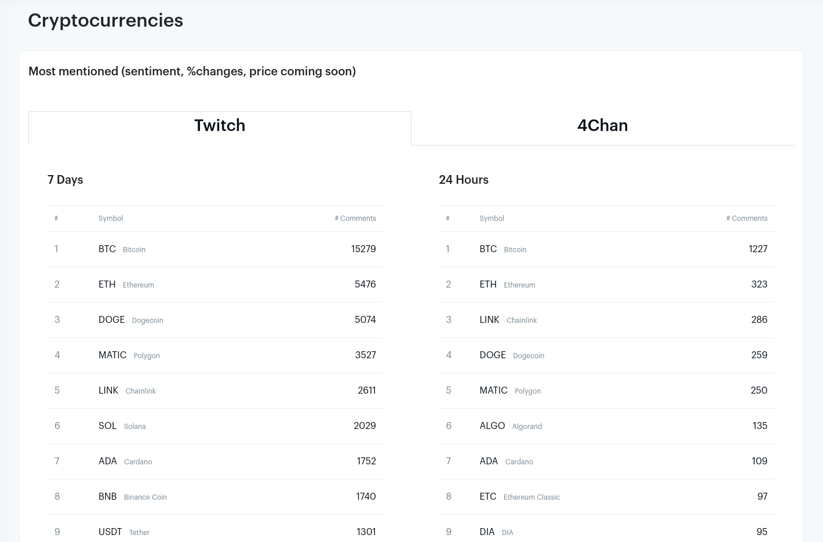Screen dimensions: 823x542
Task: Click comment count 323
Action: tap(759, 285)
